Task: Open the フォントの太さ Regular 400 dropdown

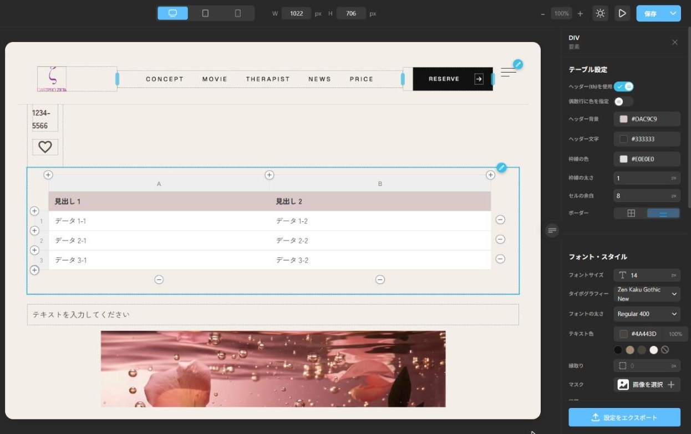Action: [647, 314]
